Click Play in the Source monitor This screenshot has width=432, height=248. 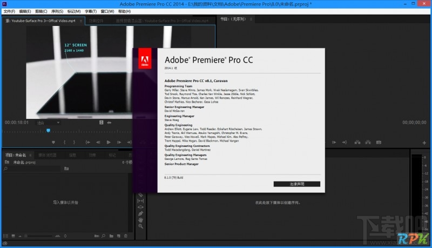coord(109,142)
